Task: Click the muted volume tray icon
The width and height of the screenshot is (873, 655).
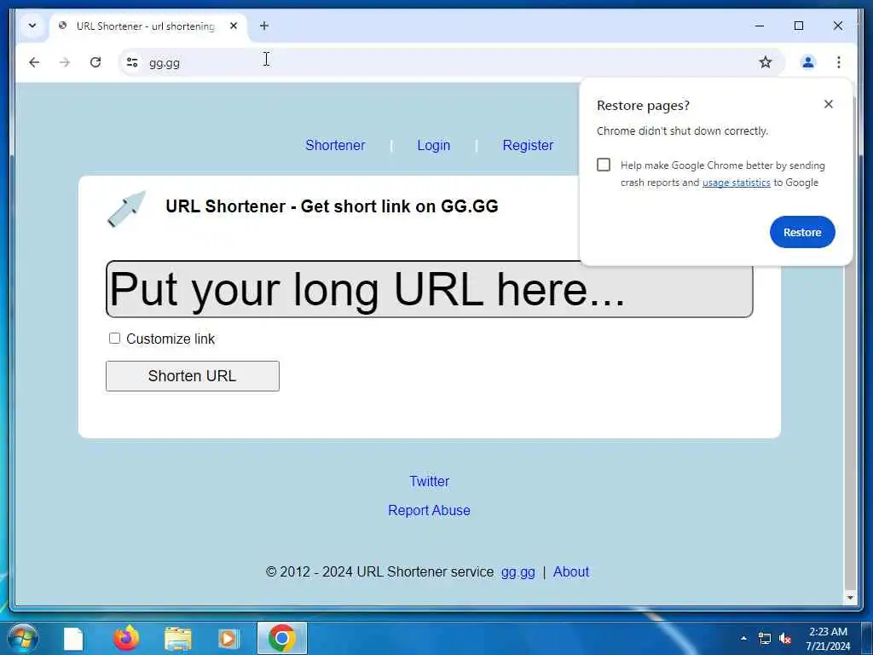Action: pyautogui.click(x=785, y=638)
